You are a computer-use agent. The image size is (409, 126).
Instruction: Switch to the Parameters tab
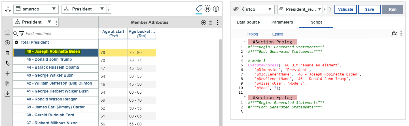[x=282, y=22]
